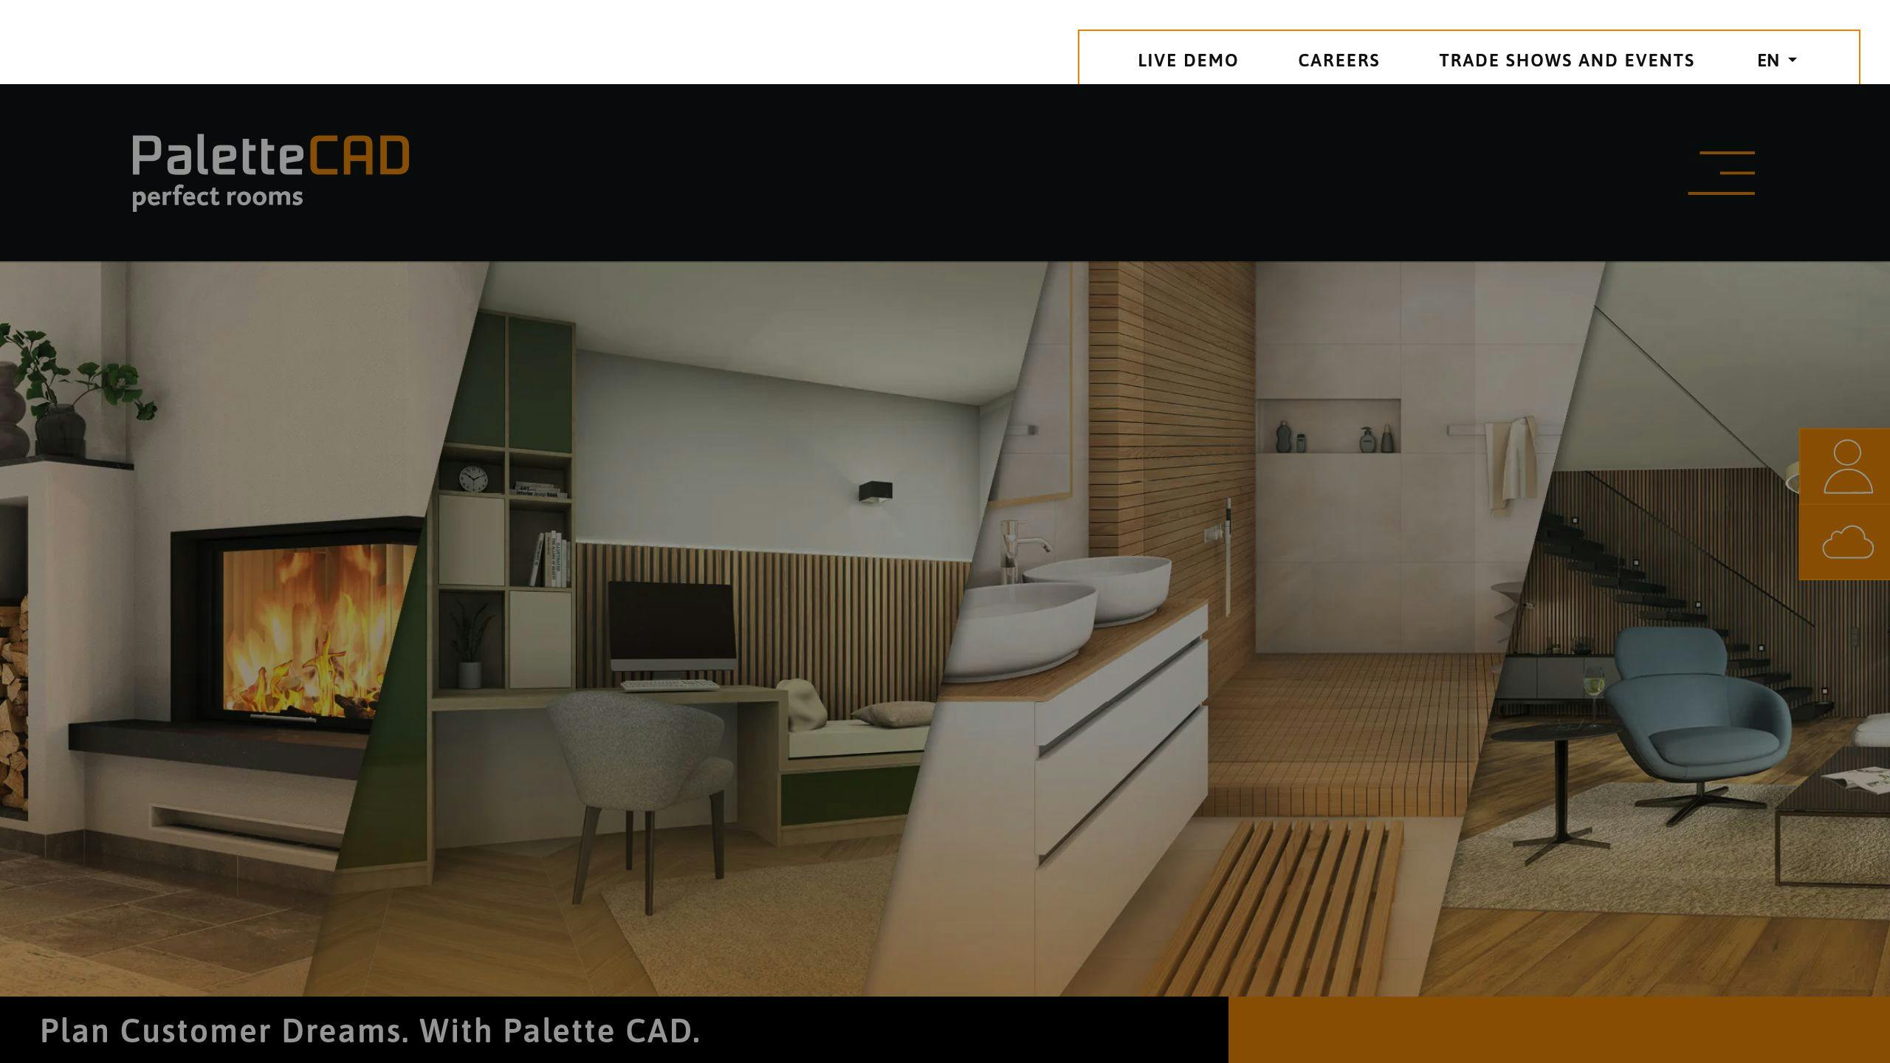The image size is (1890, 1063).
Task: Click the wall clock on the shelf
Action: pyautogui.click(x=473, y=479)
